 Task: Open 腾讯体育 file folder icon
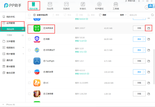coord(149,72)
